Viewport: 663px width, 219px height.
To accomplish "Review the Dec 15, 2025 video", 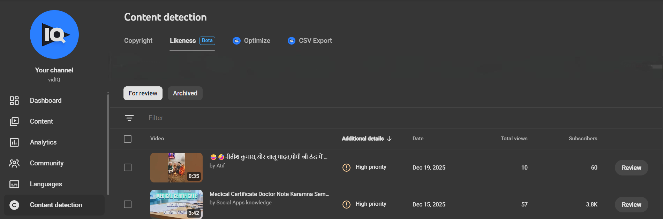I will [x=631, y=205].
